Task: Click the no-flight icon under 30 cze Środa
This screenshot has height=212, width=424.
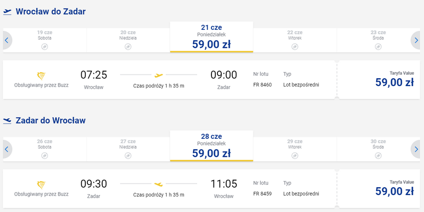Action: click(x=378, y=156)
